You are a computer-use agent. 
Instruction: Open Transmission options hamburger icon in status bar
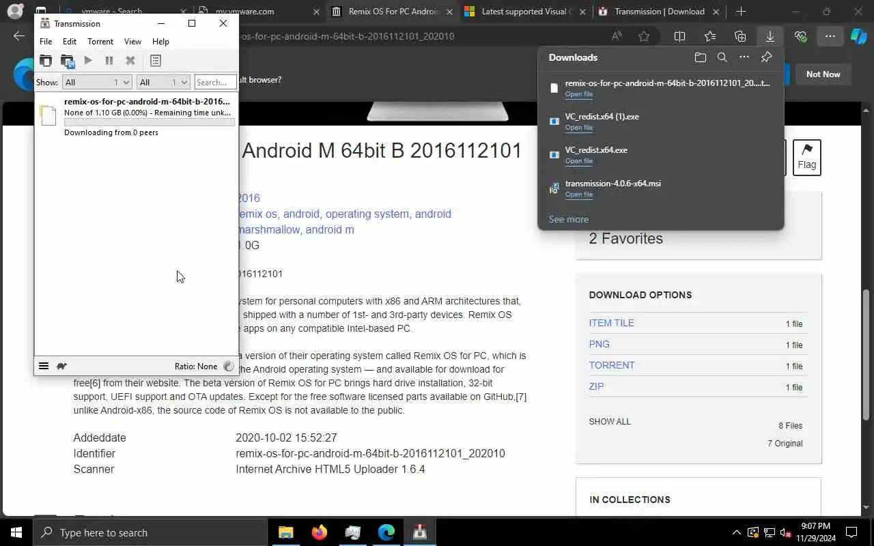point(44,366)
